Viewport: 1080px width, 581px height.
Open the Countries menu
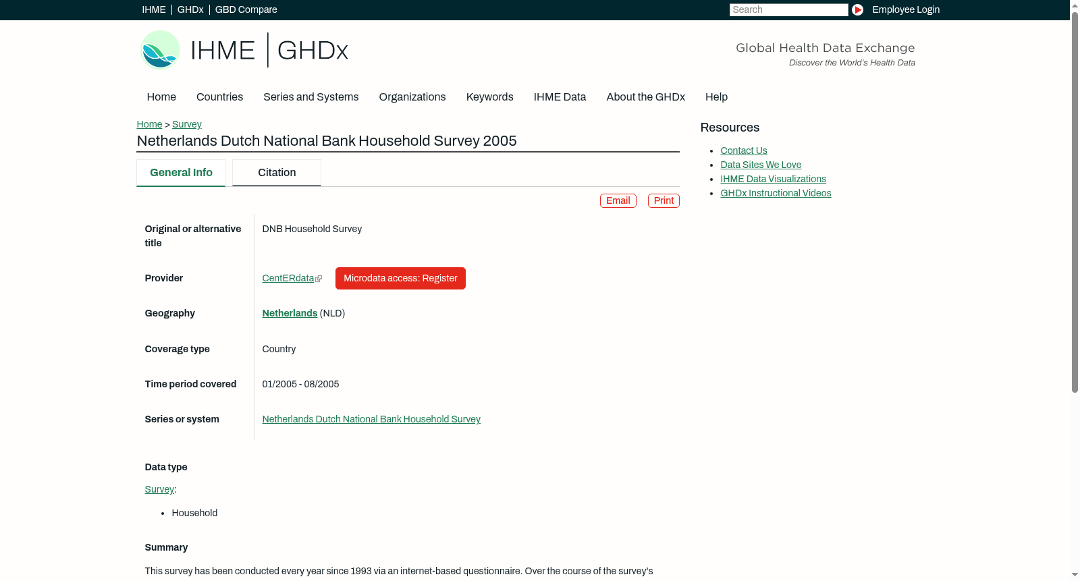click(x=219, y=97)
